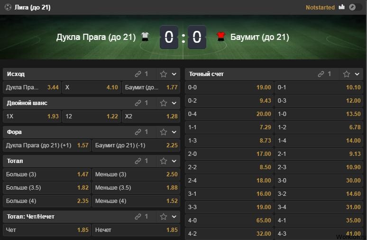The width and height of the screenshot is (367, 240).
Task: Collapse the Тотал: Чет/Нечет section chevron
Action: pos(174,217)
